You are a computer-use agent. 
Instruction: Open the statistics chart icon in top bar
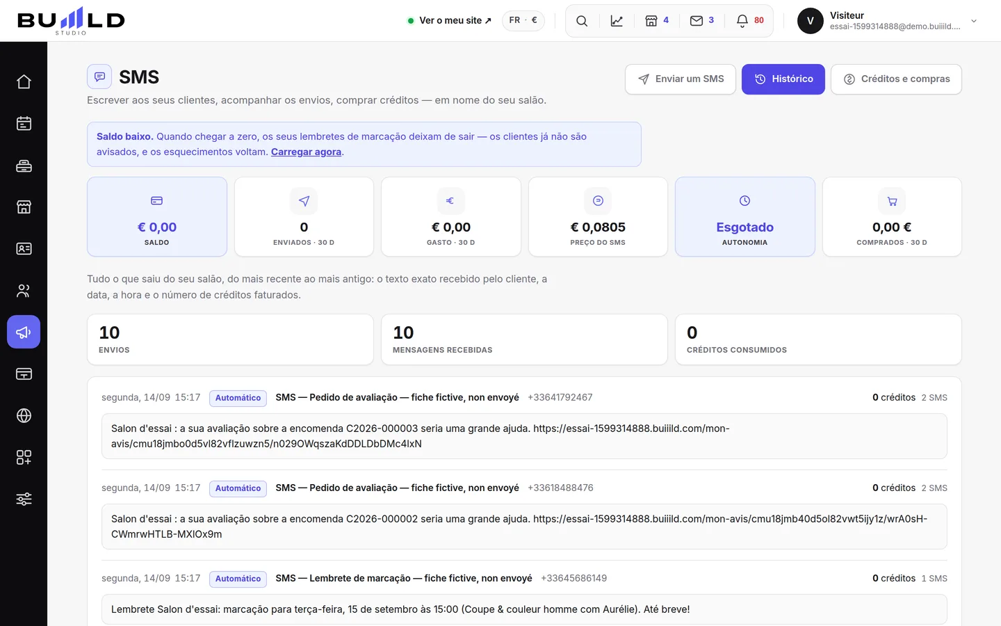click(617, 21)
